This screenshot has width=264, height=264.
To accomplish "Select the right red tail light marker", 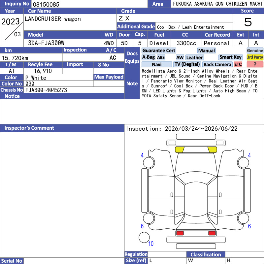I will pos(212,233).
